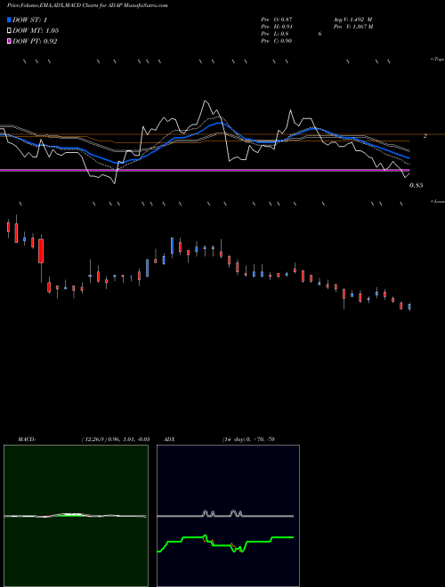Click the 'MACD:' panel heading
Screen dimensions: 445x587
pyautogui.click(x=27, y=439)
